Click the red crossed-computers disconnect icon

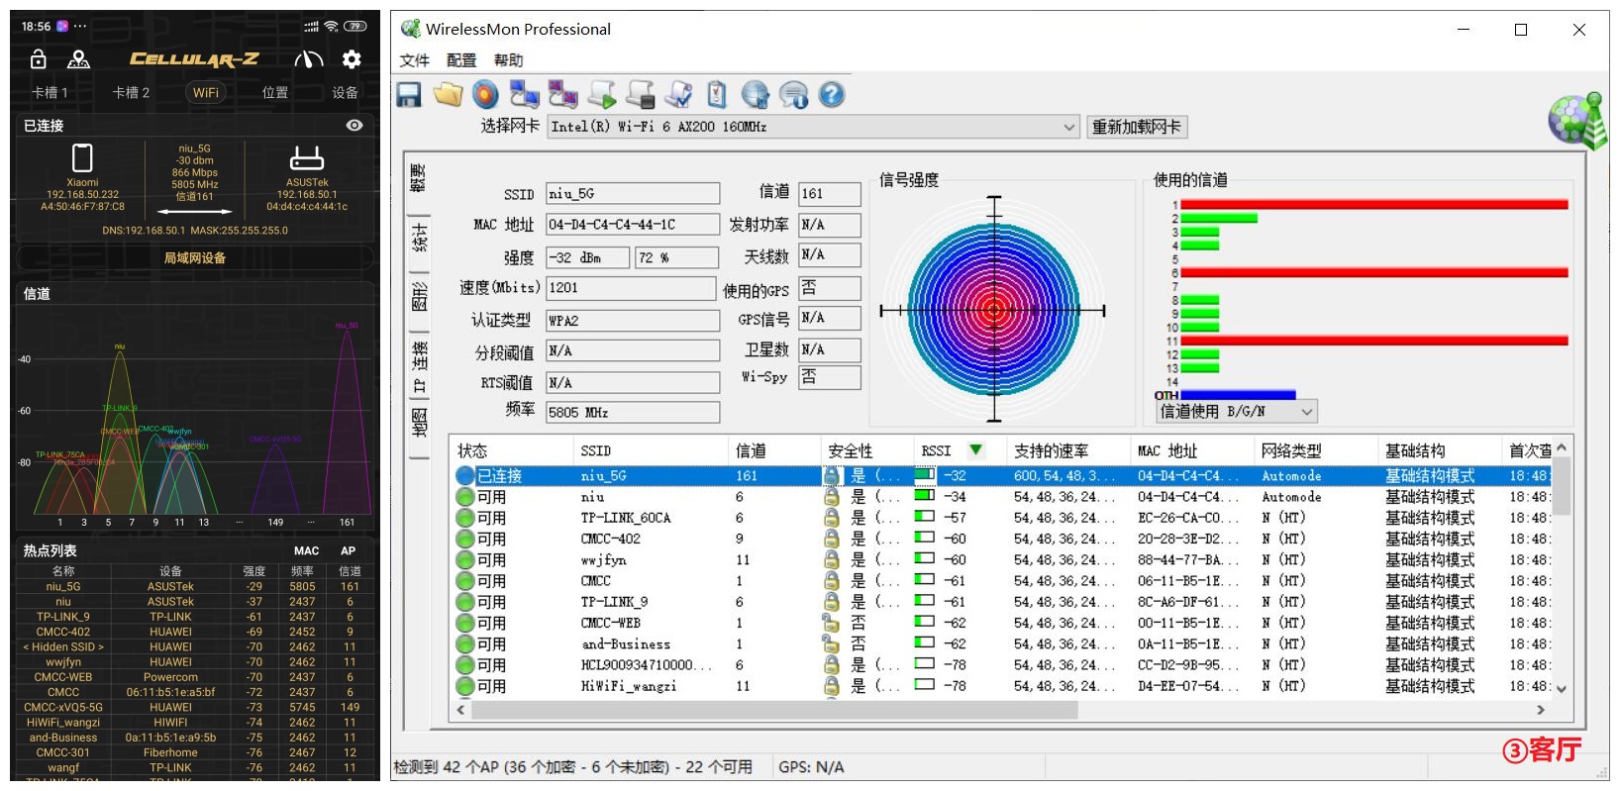click(x=562, y=95)
